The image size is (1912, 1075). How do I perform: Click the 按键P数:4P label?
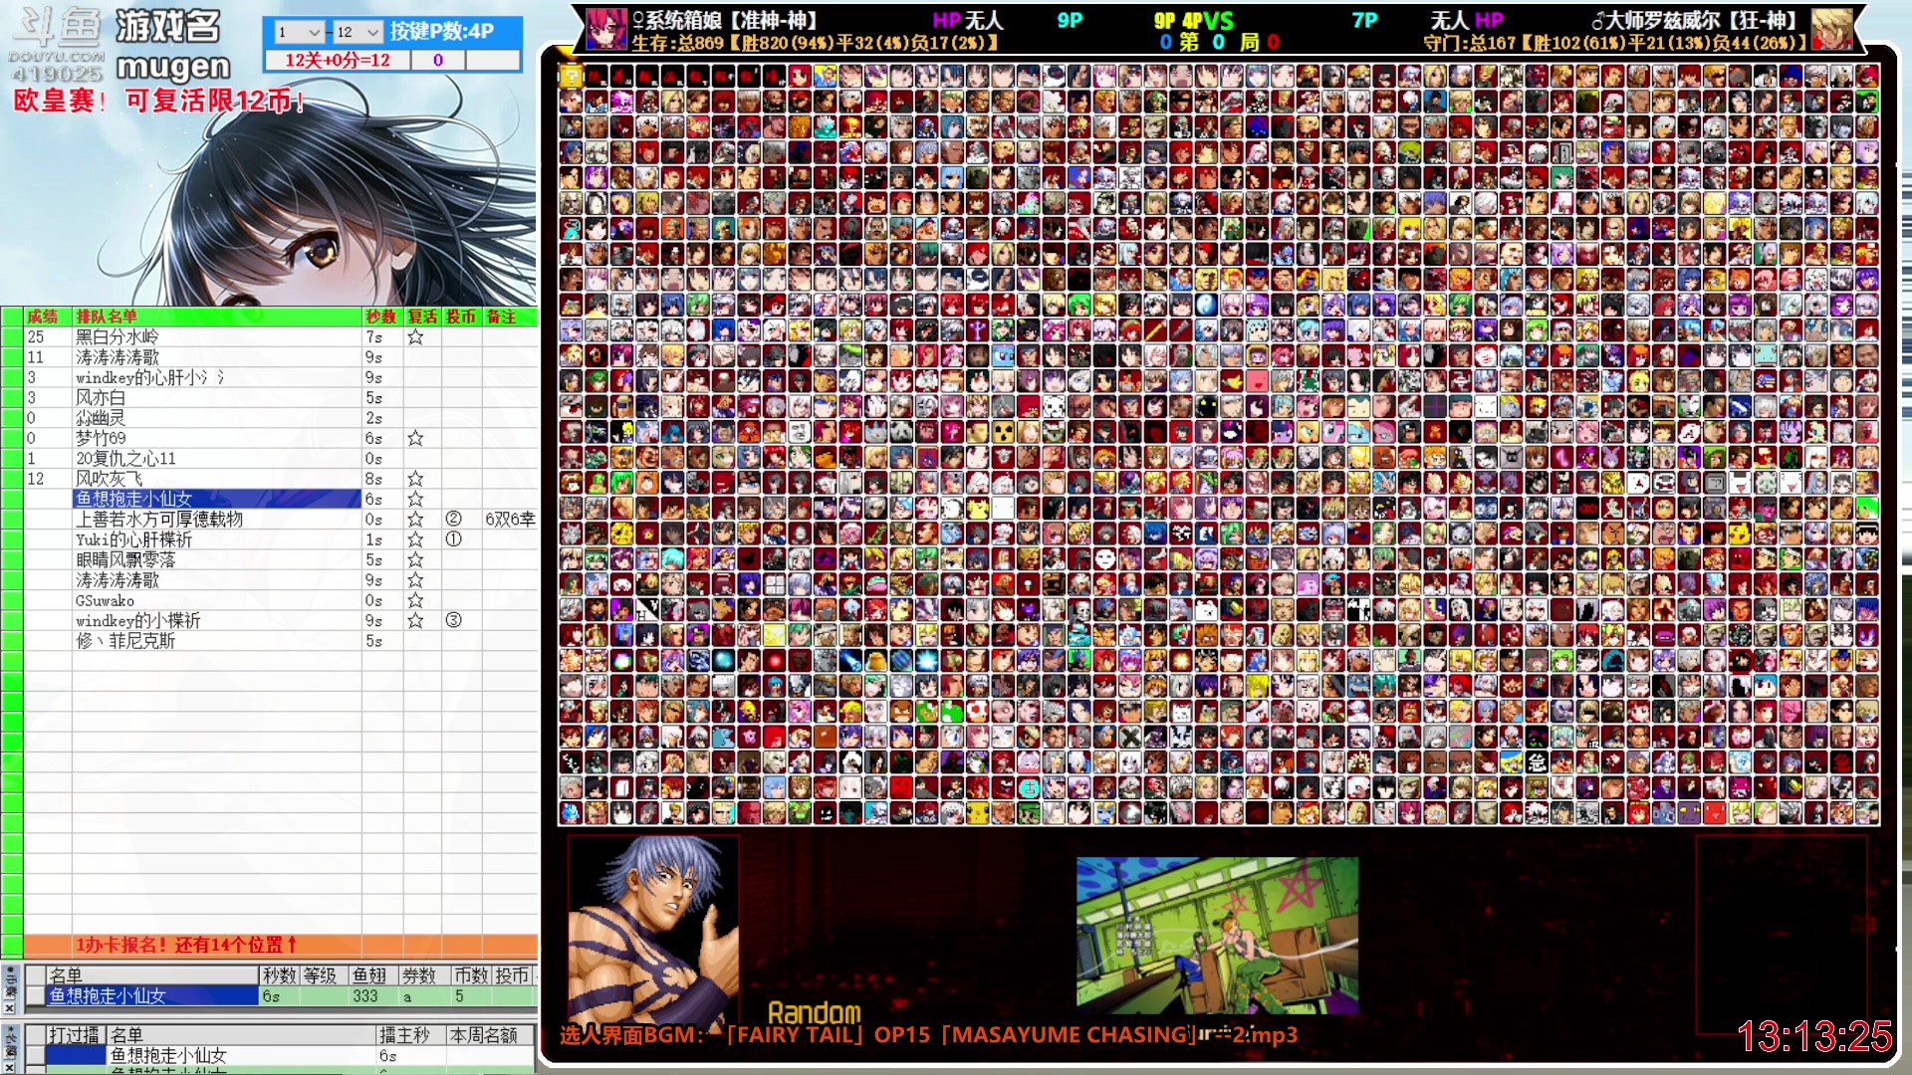click(x=441, y=31)
